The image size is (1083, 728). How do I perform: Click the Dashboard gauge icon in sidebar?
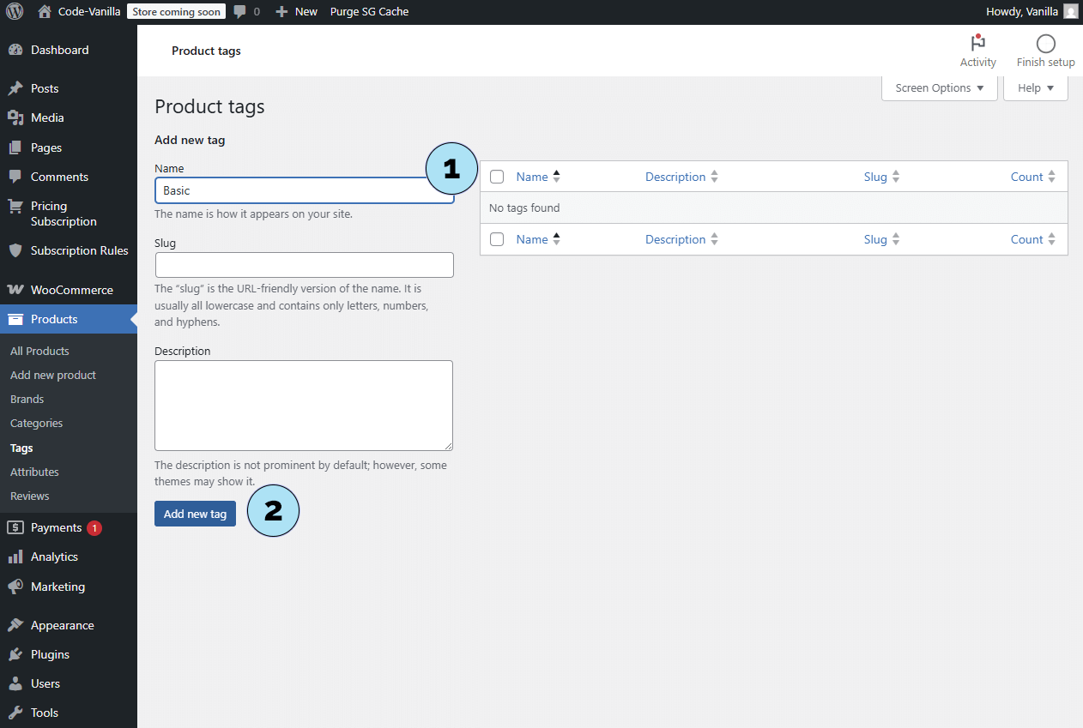tap(15, 50)
